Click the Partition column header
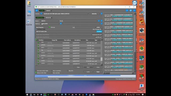 pyautogui.click(x=41, y=40)
